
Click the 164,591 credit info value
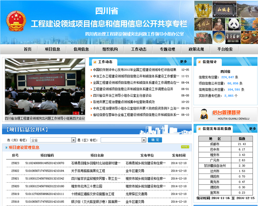pos(234,89)
